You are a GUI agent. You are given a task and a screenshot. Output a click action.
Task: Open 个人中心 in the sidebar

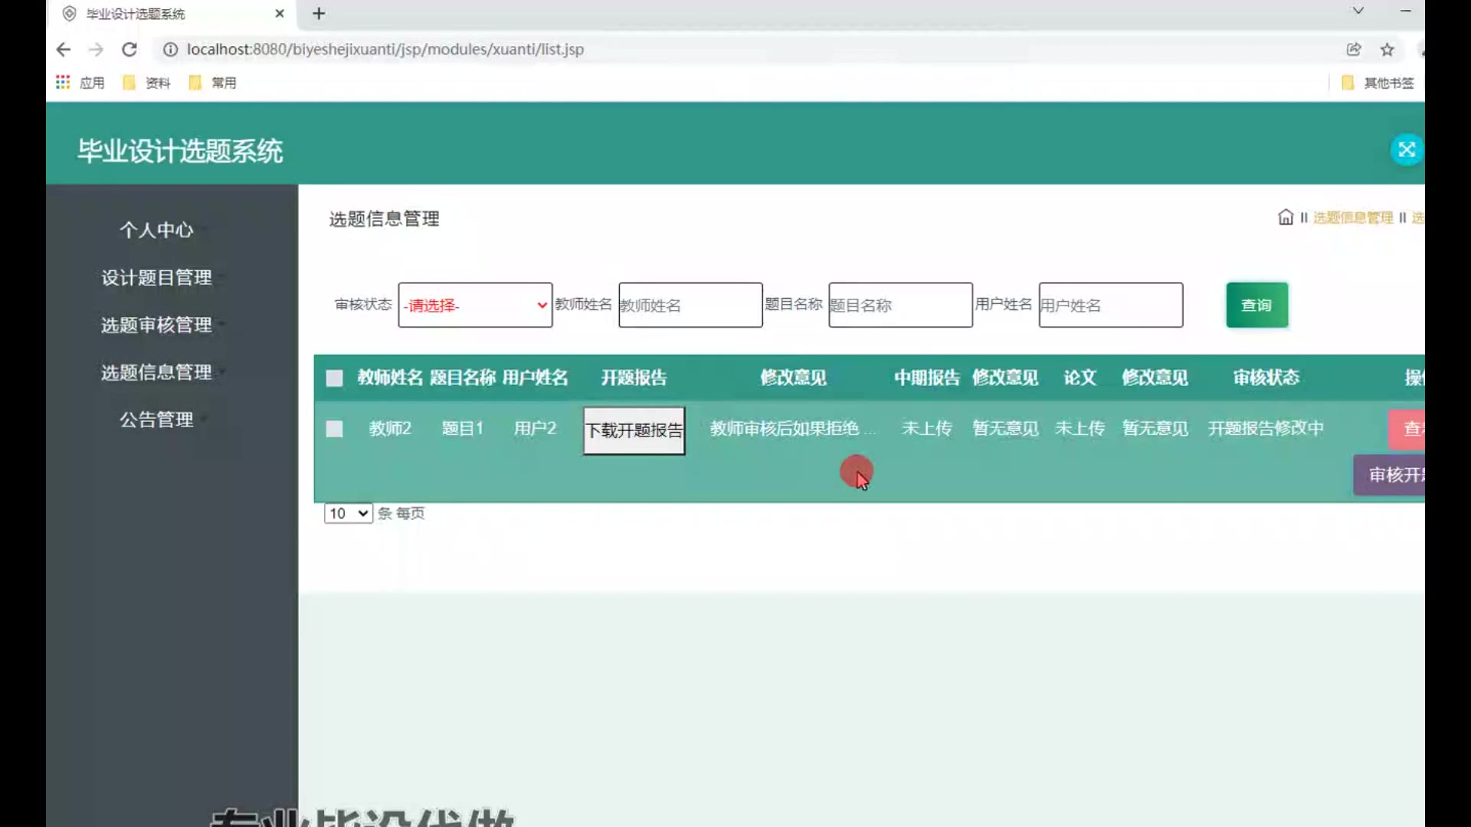(x=156, y=230)
